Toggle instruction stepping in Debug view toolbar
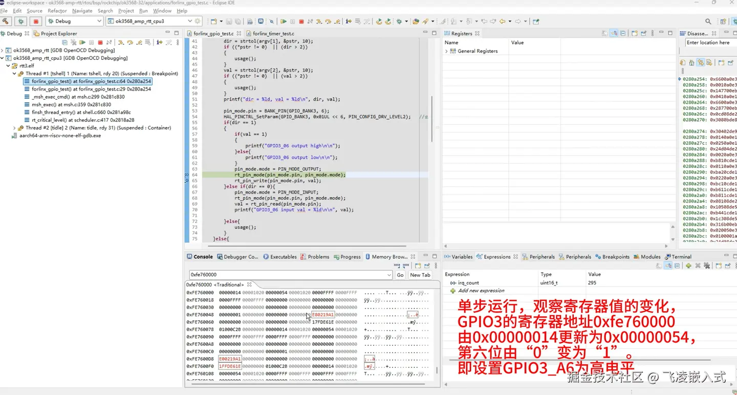Screen dimensions: 737x395 click(x=160, y=42)
